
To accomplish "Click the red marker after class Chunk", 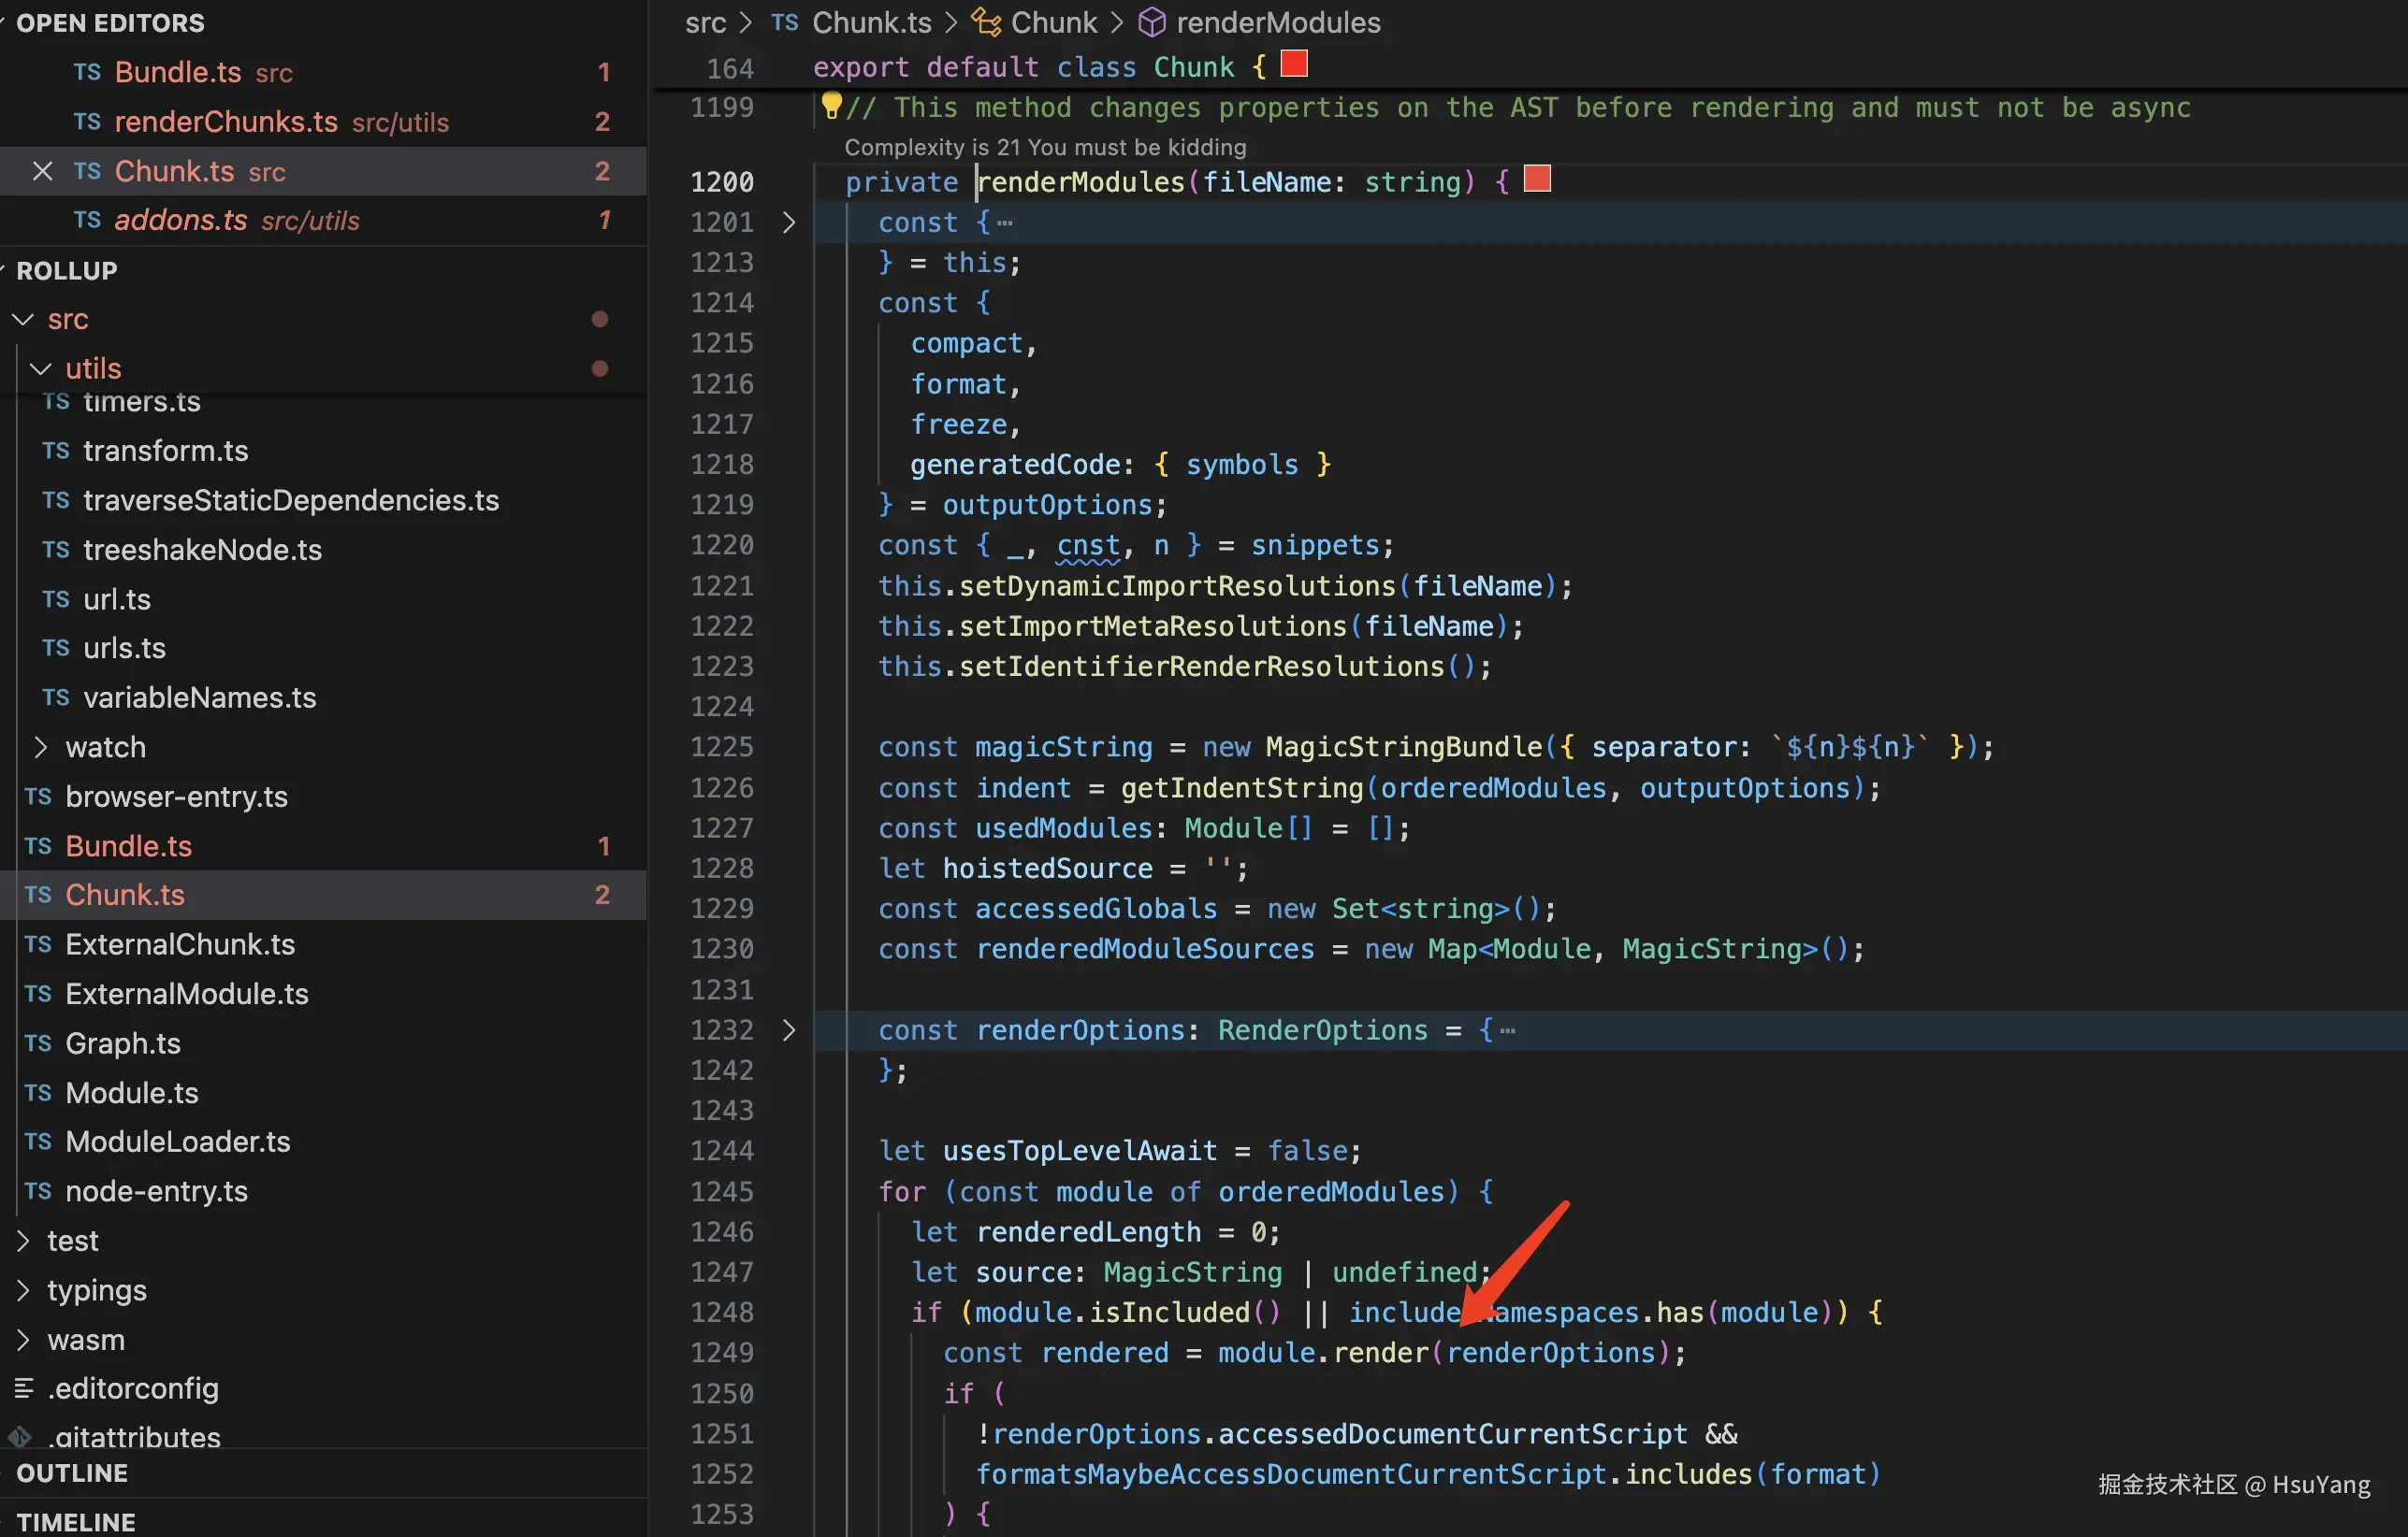I will pos(1293,65).
